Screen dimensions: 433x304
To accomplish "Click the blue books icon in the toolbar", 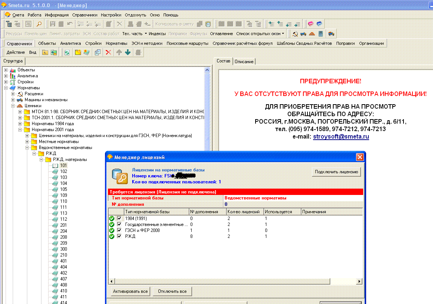I will [319, 24].
